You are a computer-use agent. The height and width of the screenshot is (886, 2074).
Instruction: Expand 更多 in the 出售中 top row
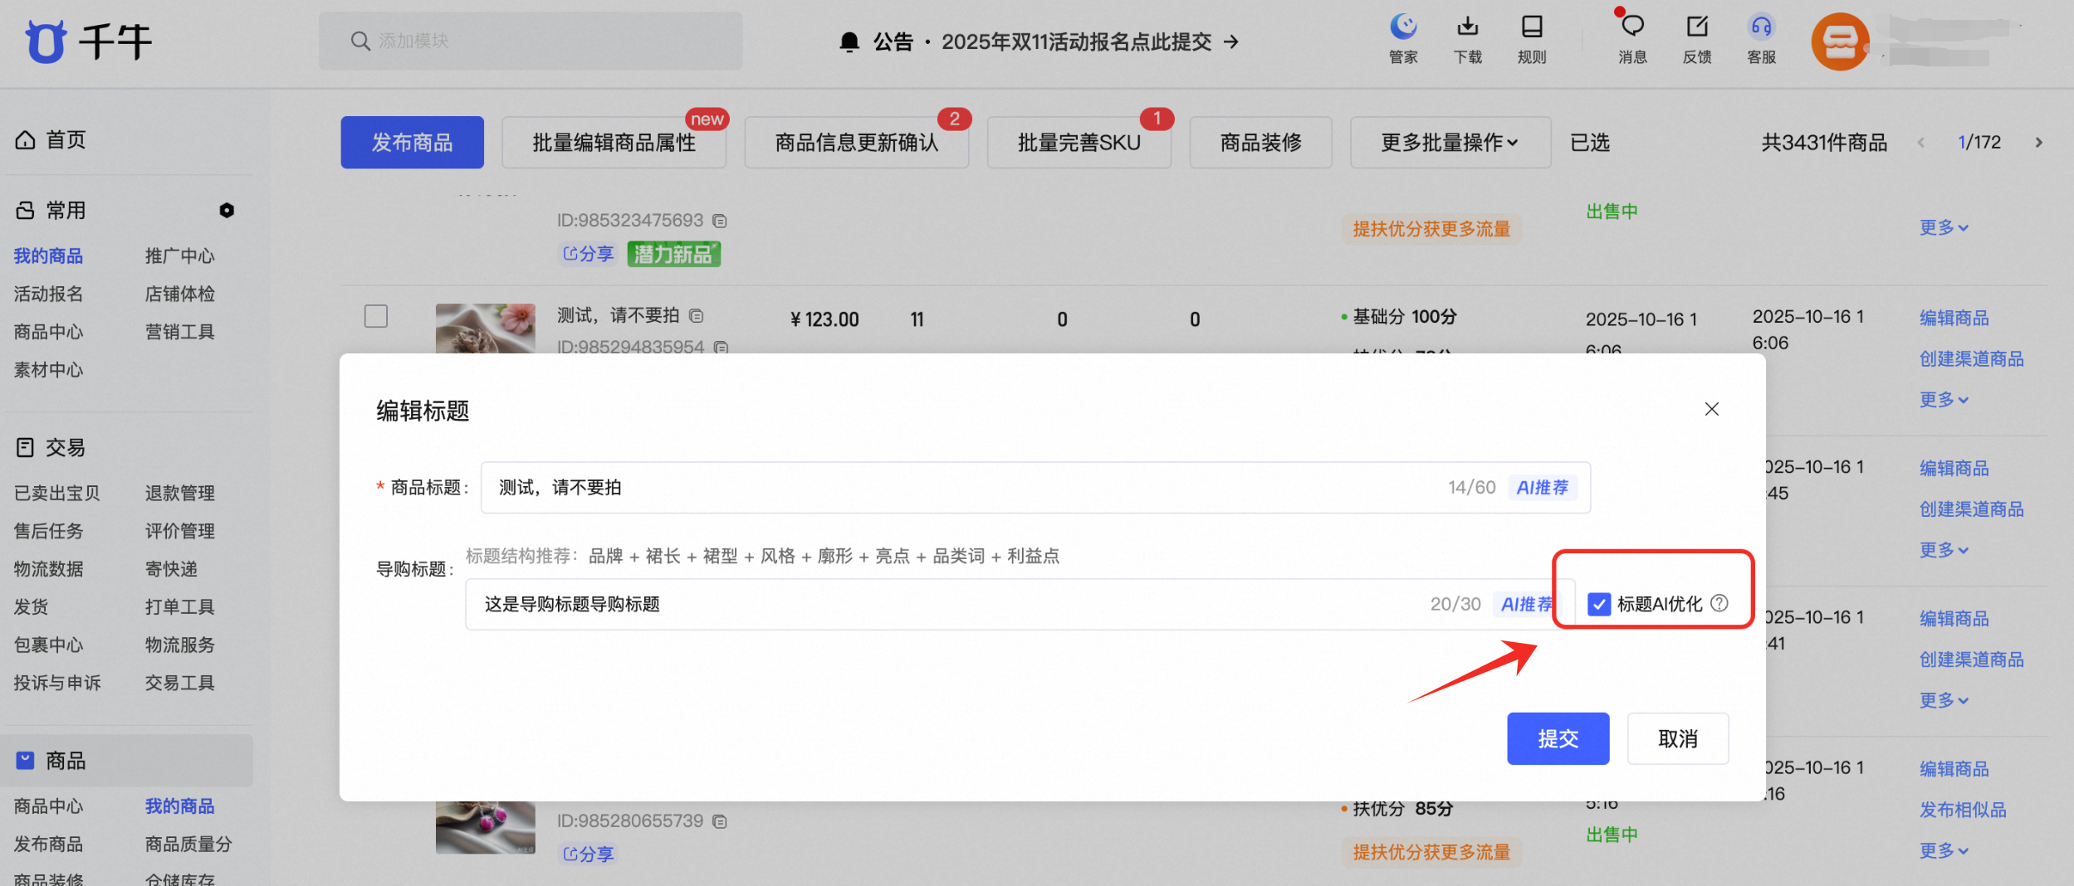[1944, 227]
